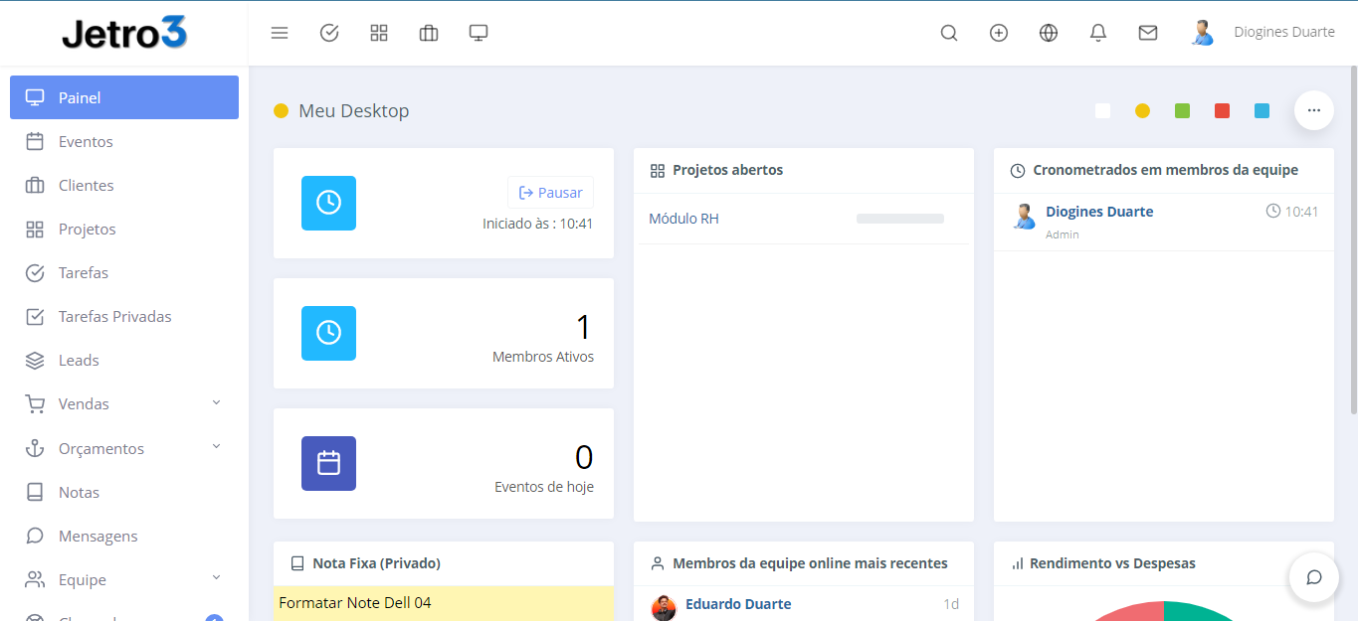1358x621 pixels.
Task: Select Tarefas Privadas in the sidebar
Action: pyautogui.click(x=114, y=317)
